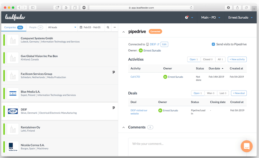The height and width of the screenshot is (158, 259).
Task: Open new tab with plus button
Action: tap(254, 9)
